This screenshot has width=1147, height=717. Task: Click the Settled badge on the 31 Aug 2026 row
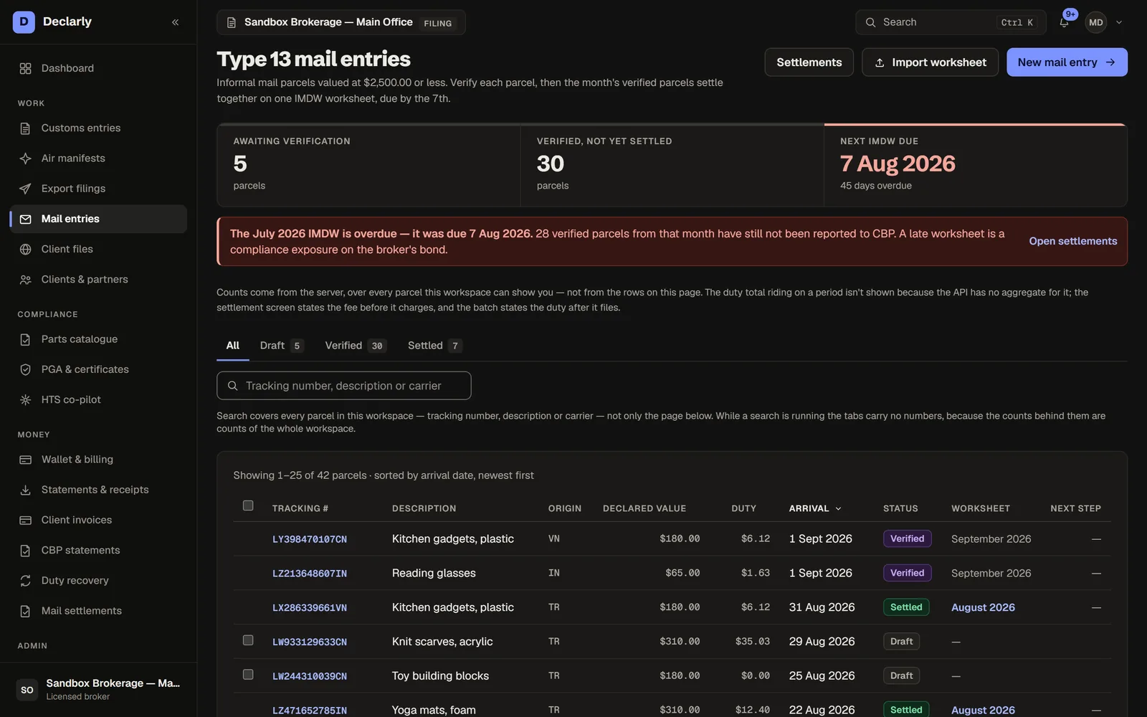tap(906, 607)
